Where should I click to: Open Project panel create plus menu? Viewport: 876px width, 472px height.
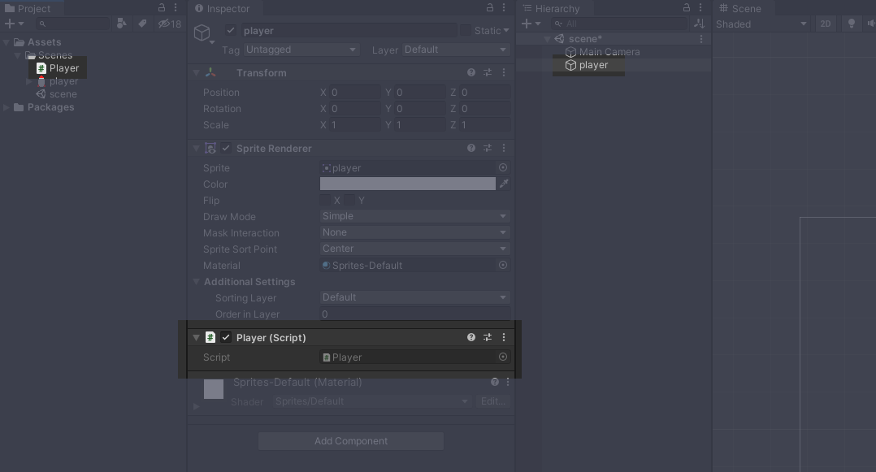[14, 24]
